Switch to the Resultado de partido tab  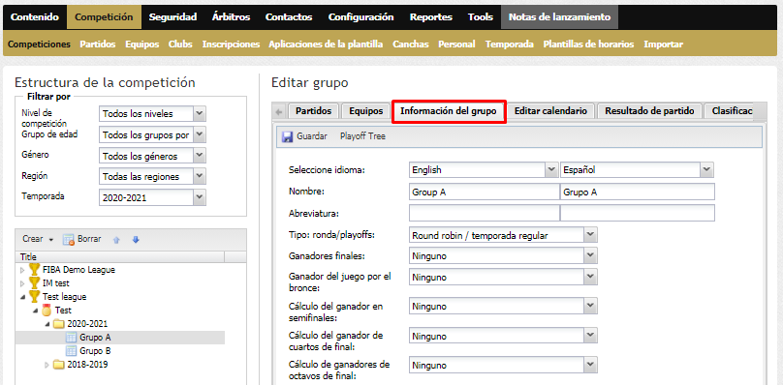tap(649, 111)
